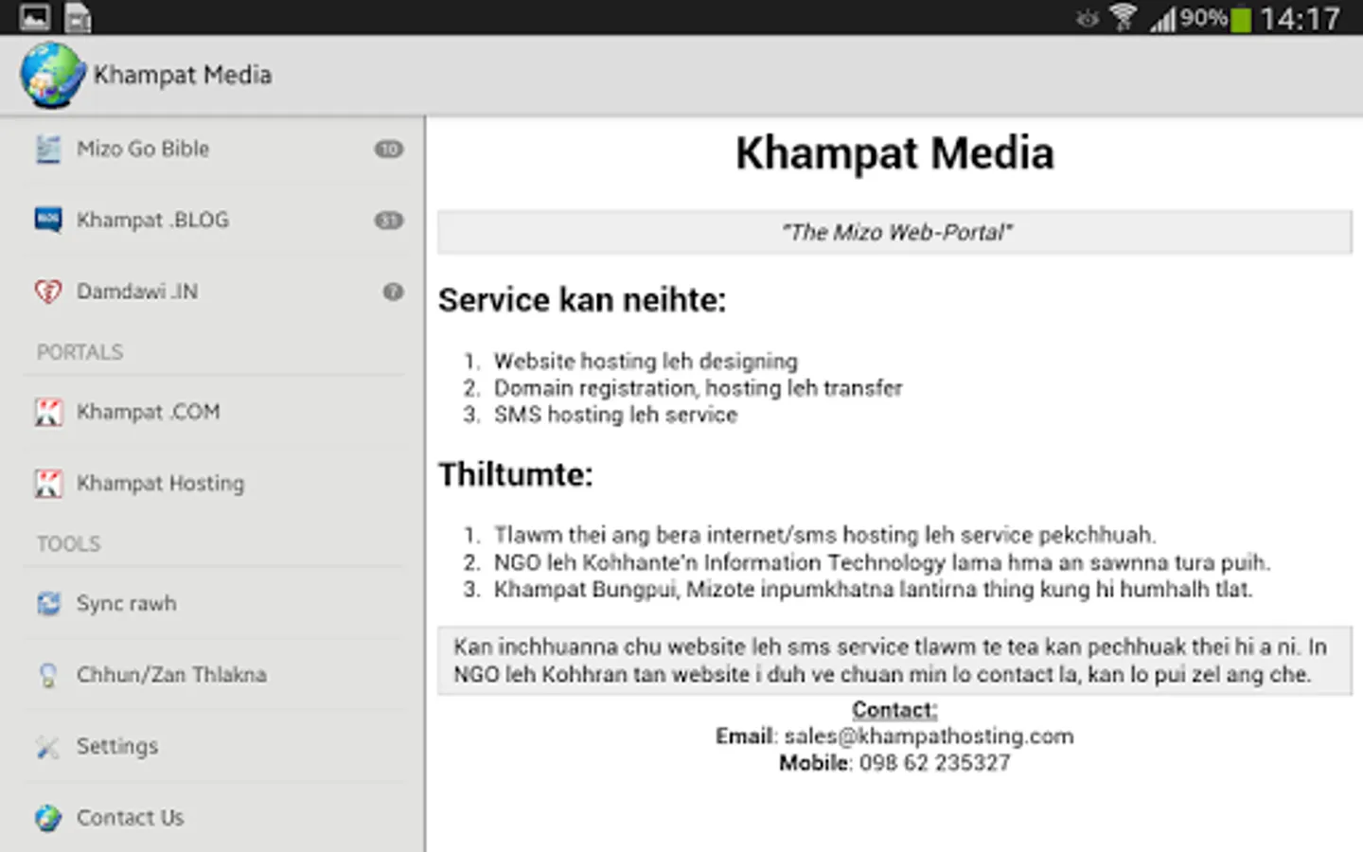The image size is (1363, 852).
Task: Tap the Wi-Fi status icon
Action: click(x=1123, y=17)
